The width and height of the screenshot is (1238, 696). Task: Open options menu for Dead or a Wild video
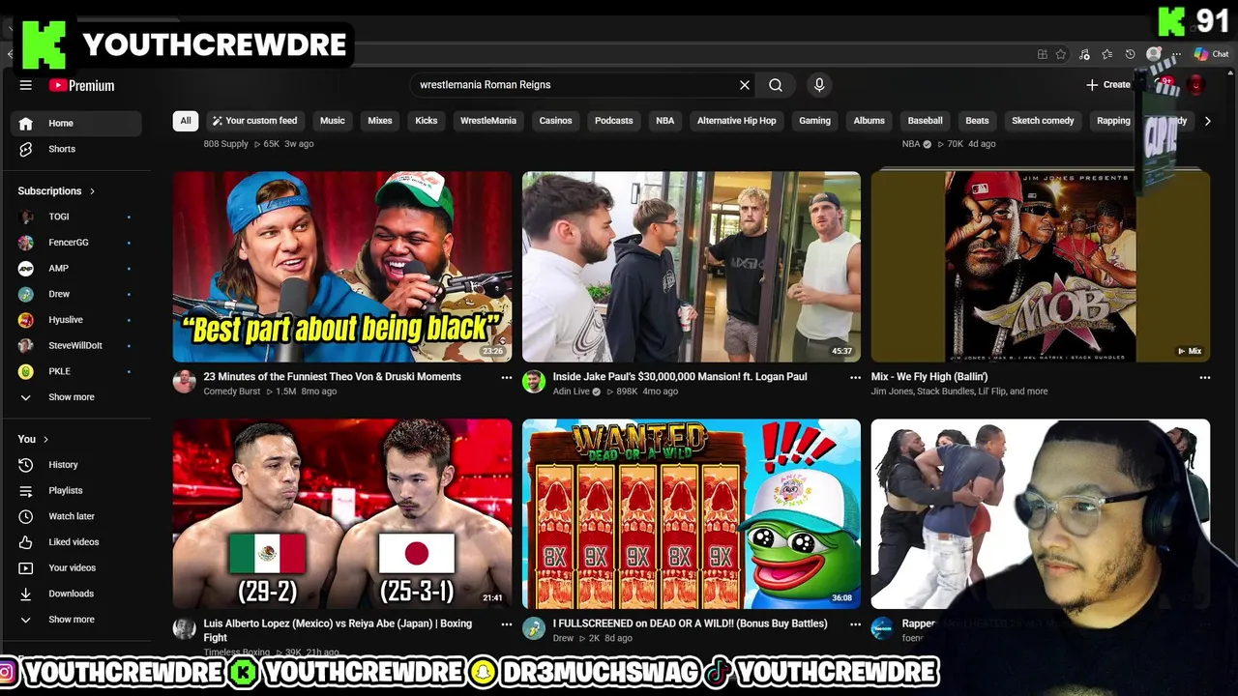[x=855, y=624]
